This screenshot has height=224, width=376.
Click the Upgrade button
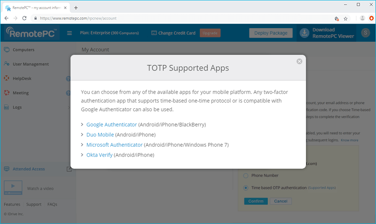[x=210, y=33]
